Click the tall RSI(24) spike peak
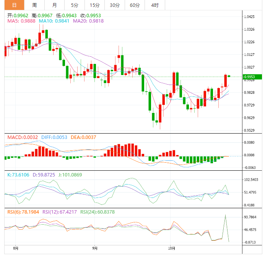The width and height of the screenshot is (265, 258). pyautogui.click(x=225, y=215)
